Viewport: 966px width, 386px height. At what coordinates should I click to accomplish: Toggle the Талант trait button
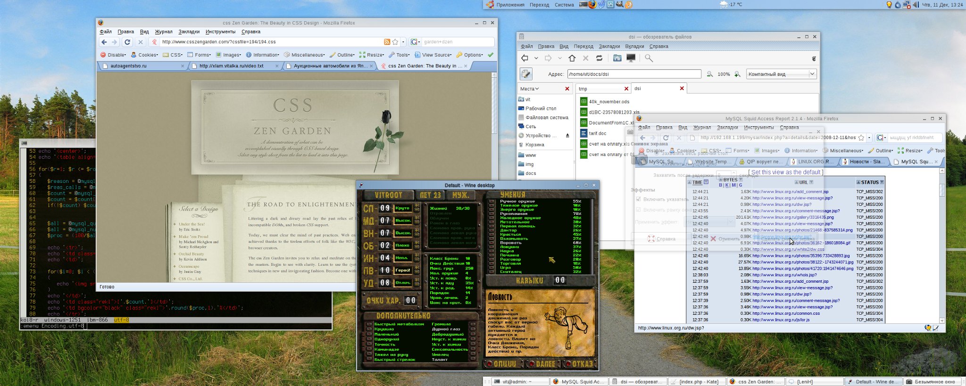473,360
